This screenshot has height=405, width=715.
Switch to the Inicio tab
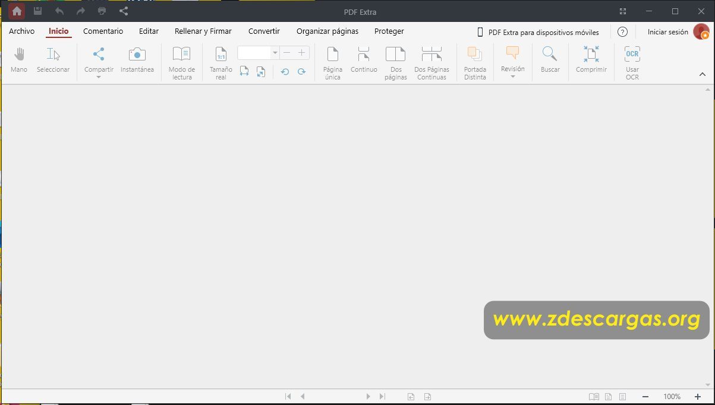click(59, 31)
